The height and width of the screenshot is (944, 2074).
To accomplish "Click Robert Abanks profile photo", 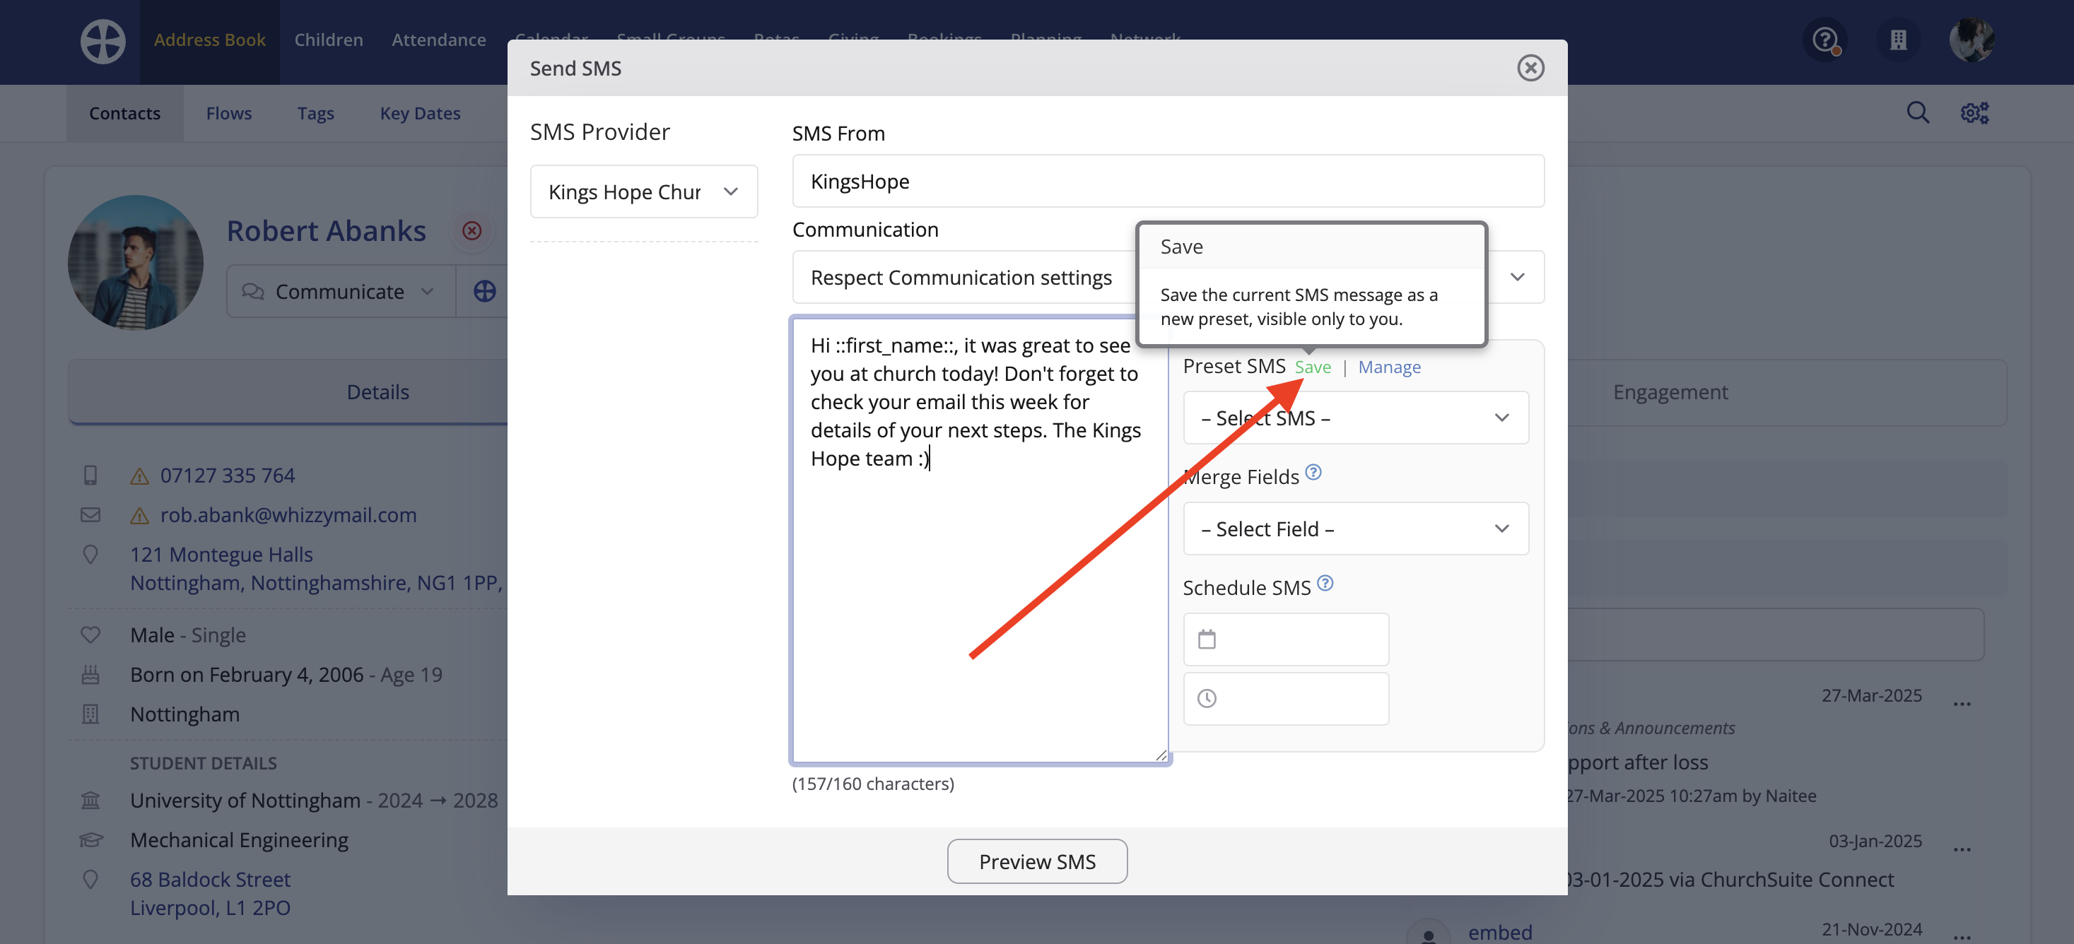I will (x=135, y=262).
